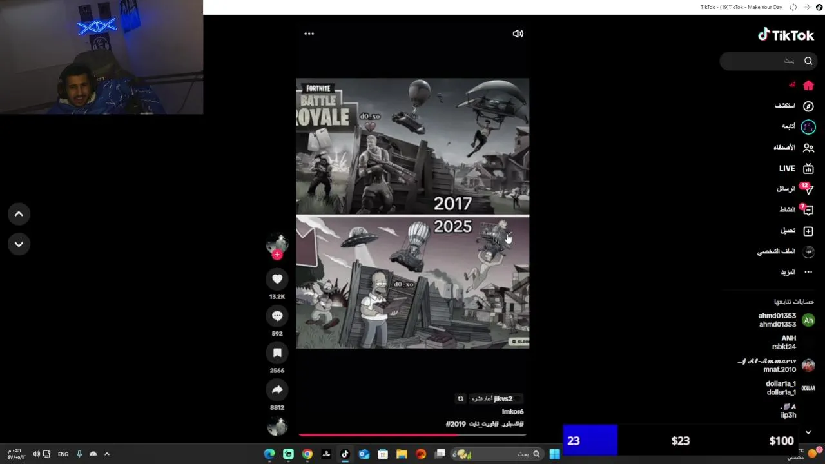Open File Explorer from taskbar
The image size is (825, 464).
pyautogui.click(x=402, y=454)
